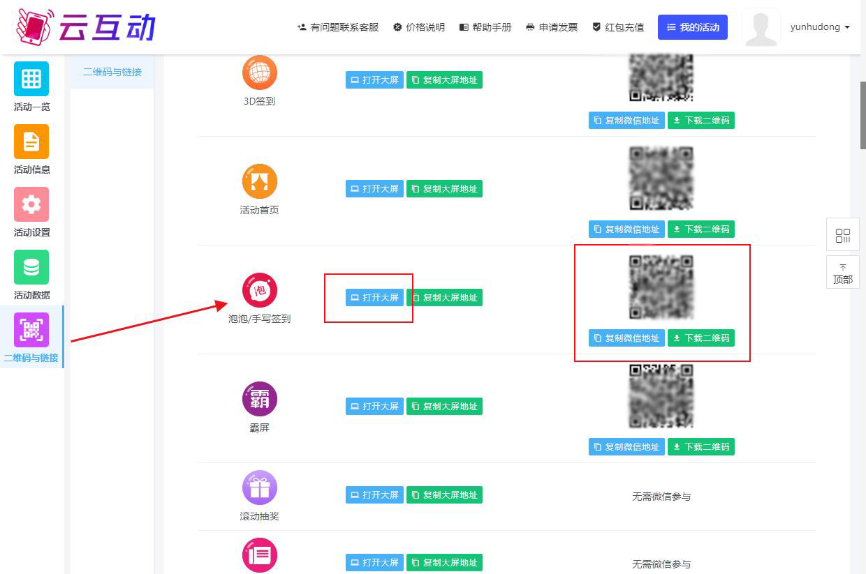Open 活动设置 gear icon in sidebar
This screenshot has height=574, width=866.
pos(31,204)
